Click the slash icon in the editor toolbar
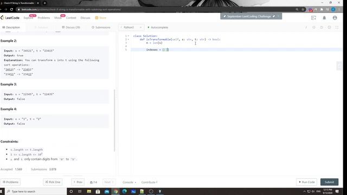 (x=306, y=28)
